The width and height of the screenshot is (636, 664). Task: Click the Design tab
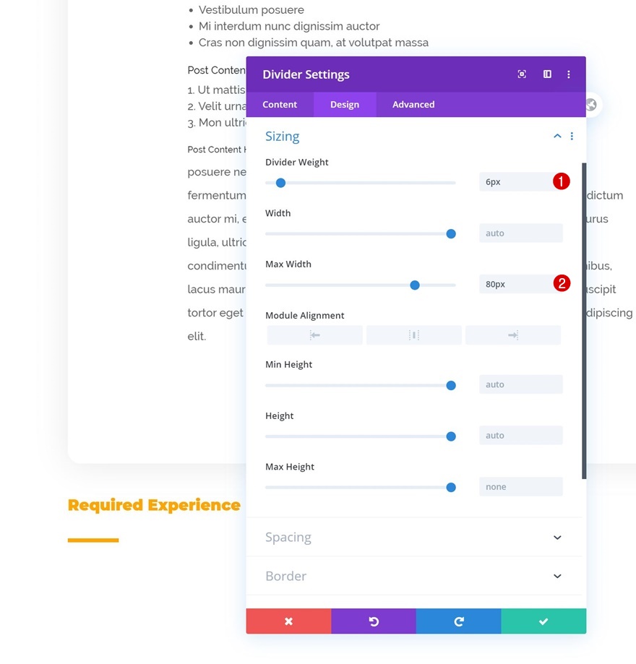pyautogui.click(x=345, y=105)
